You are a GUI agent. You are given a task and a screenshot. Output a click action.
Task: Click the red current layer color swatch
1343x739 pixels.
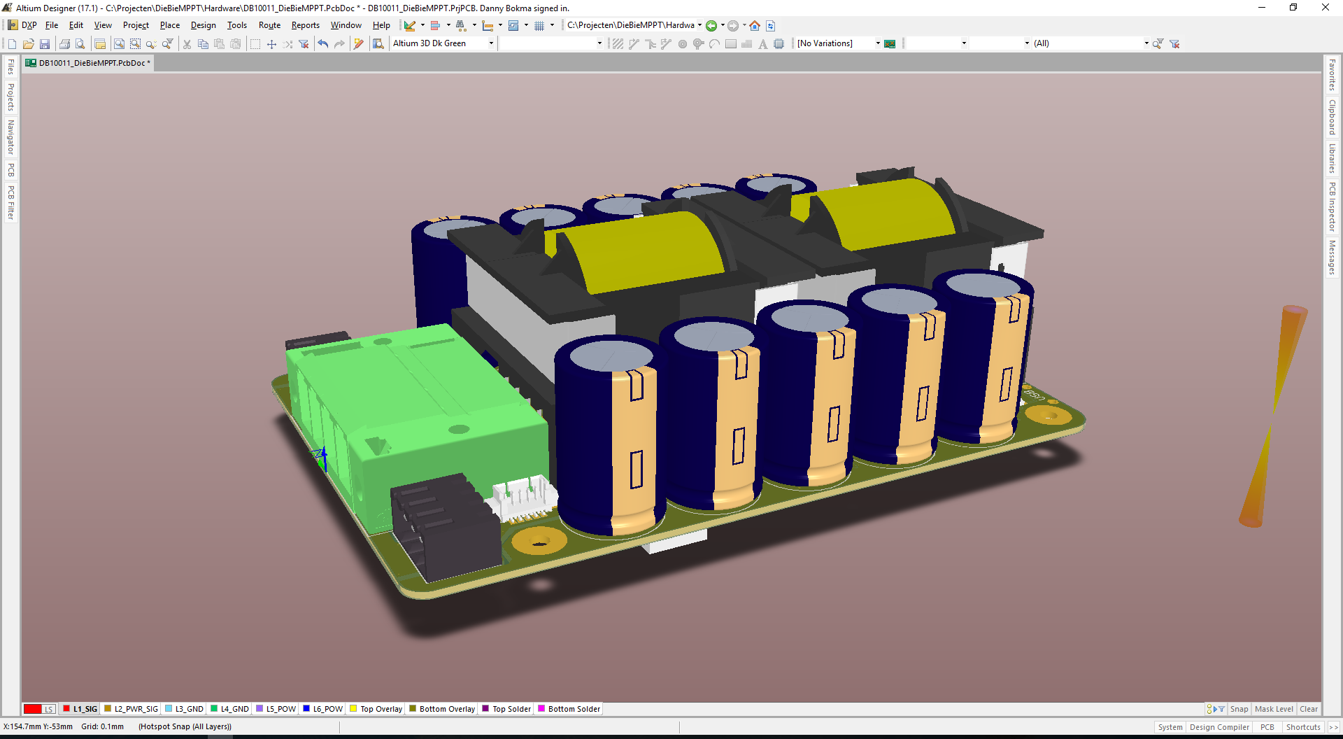(x=33, y=709)
